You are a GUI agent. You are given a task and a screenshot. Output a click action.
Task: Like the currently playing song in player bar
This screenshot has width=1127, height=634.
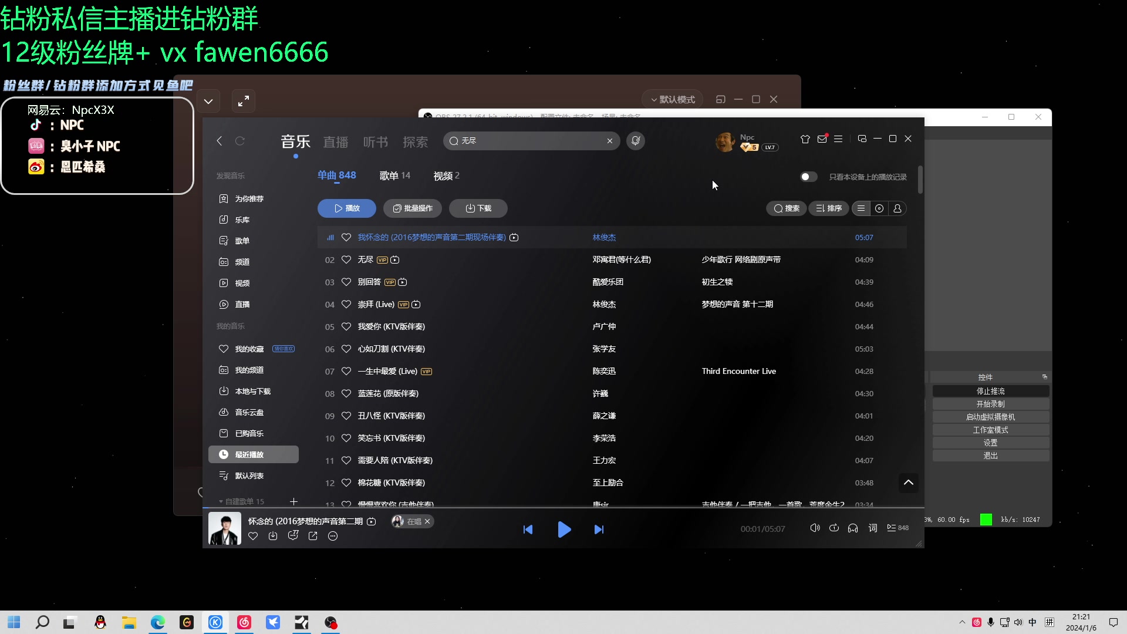pos(253,536)
